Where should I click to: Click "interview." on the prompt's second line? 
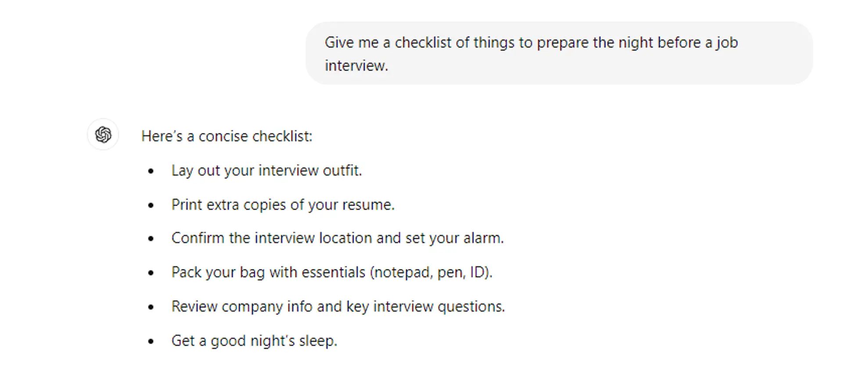tap(356, 65)
